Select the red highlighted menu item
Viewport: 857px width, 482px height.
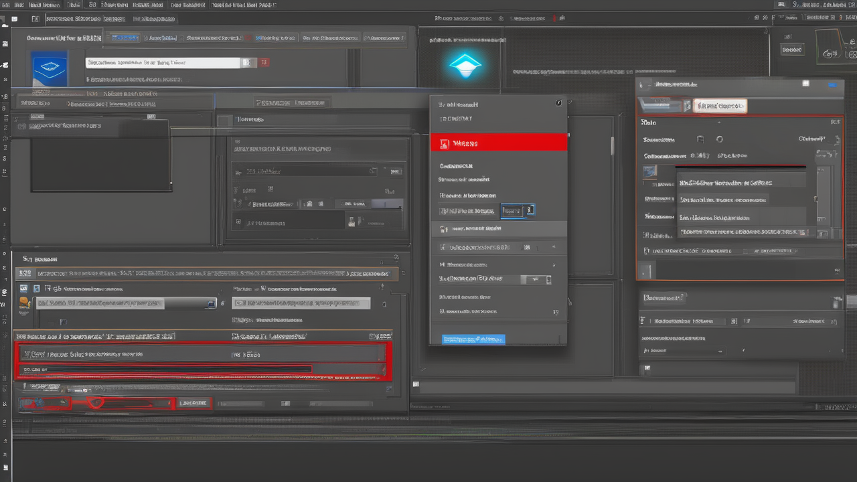click(x=499, y=143)
